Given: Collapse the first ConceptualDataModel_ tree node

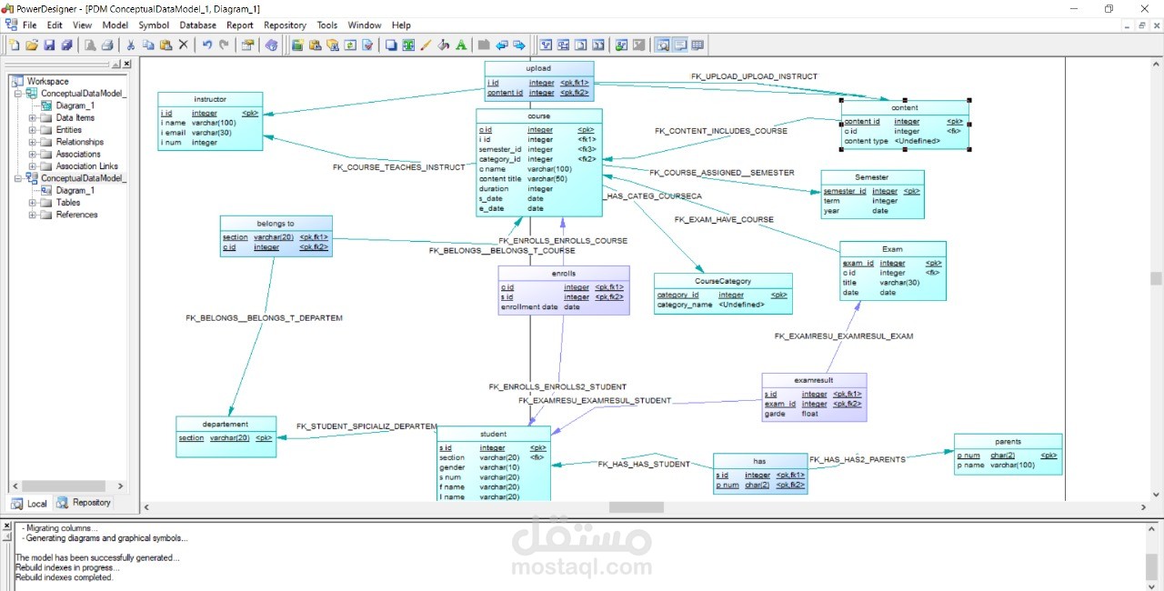Looking at the screenshot, I should point(20,94).
